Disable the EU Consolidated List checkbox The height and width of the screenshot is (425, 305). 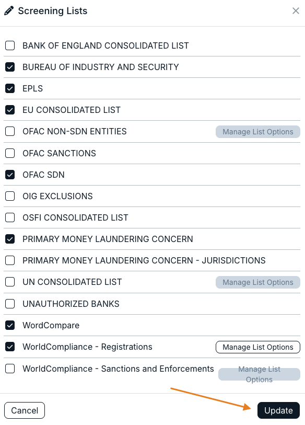(x=10, y=110)
